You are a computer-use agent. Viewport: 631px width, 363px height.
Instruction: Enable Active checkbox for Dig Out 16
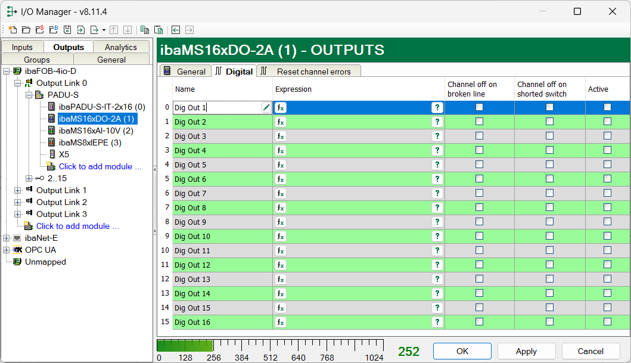[x=607, y=321]
